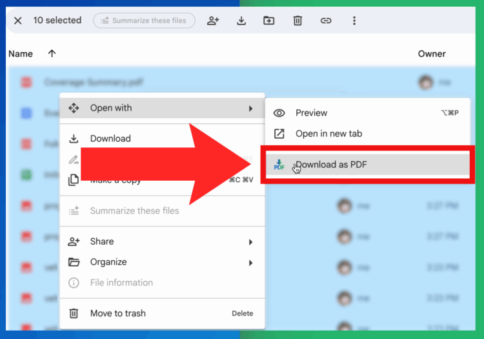Click the Owner column header
This screenshot has height=339, width=484.
click(432, 54)
